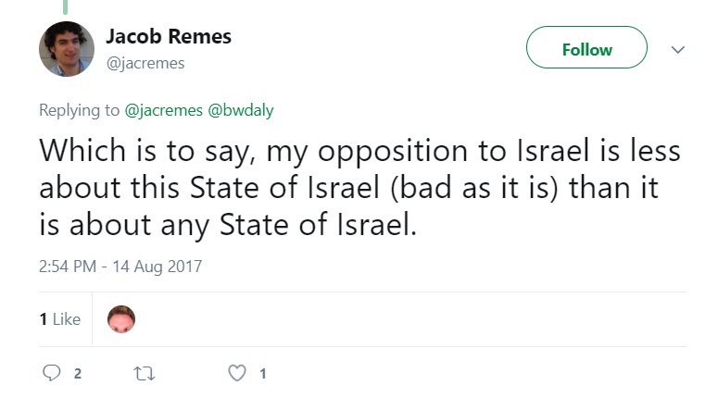Click @jacremes in the Replying to line
This screenshot has height=410, width=718.
click(x=164, y=110)
